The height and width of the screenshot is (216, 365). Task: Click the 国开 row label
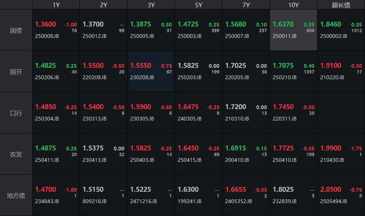click(x=16, y=72)
